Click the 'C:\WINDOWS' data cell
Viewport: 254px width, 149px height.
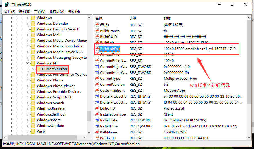pyautogui.click(x=175, y=132)
